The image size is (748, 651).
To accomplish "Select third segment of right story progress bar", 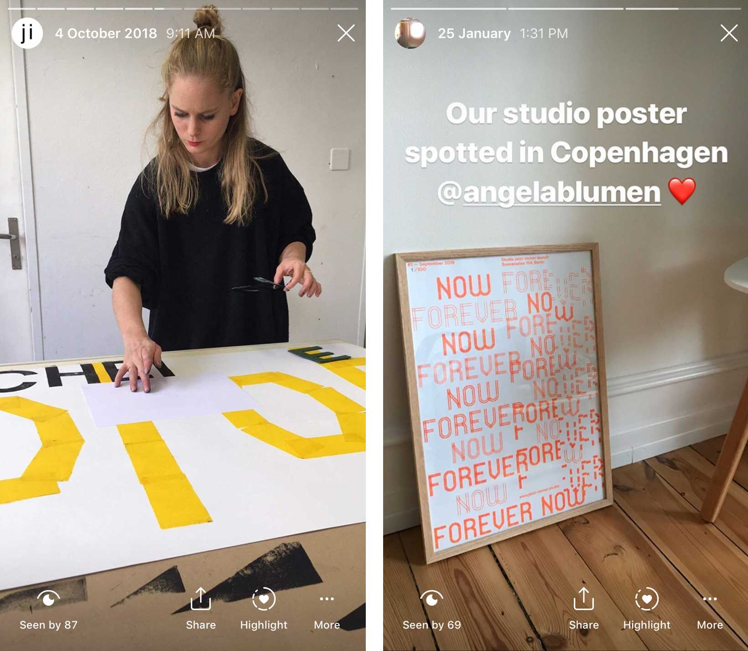I will (683, 8).
